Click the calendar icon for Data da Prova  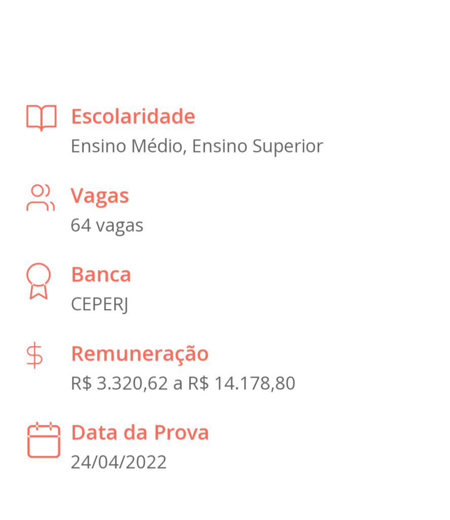[44, 440]
